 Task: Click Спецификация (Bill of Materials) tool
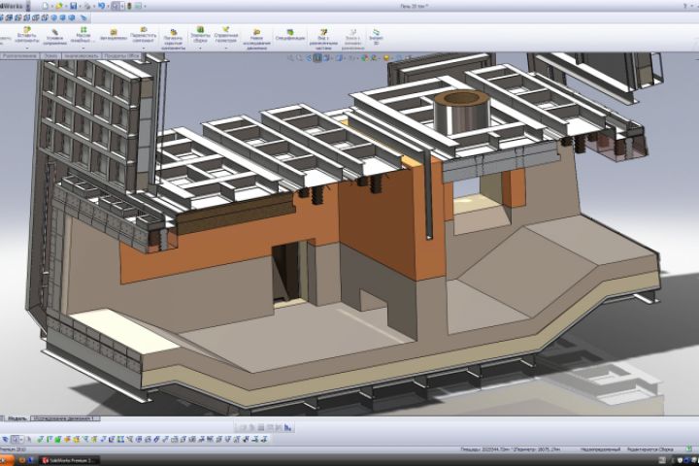[290, 35]
